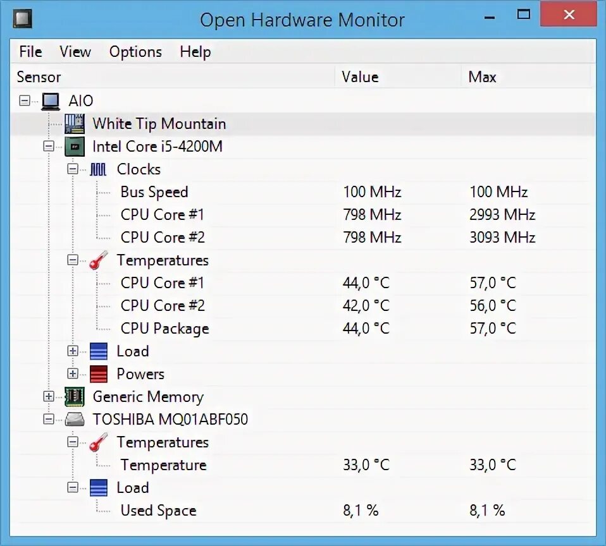Select the White Tip Mountain row
Screen dimensions: 606x546
pos(302,124)
